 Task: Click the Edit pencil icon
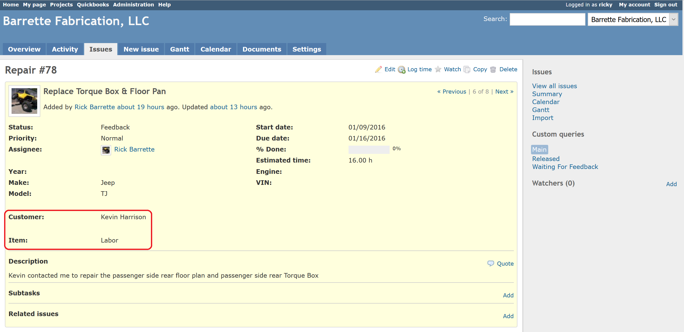378,69
